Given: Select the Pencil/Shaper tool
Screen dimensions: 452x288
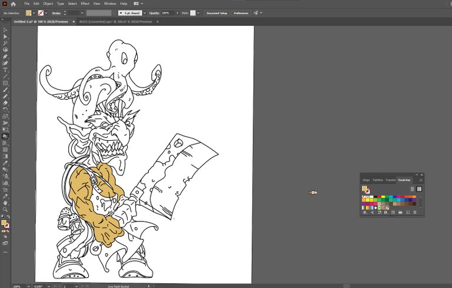Looking at the screenshot, I should [x=5, y=97].
